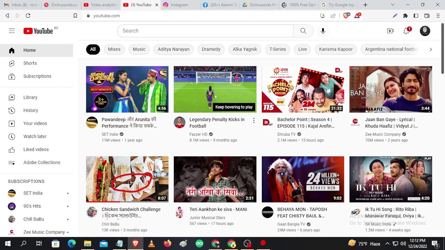Select the All filter chip
Screen dimensions: 445x250
(x=93, y=49)
